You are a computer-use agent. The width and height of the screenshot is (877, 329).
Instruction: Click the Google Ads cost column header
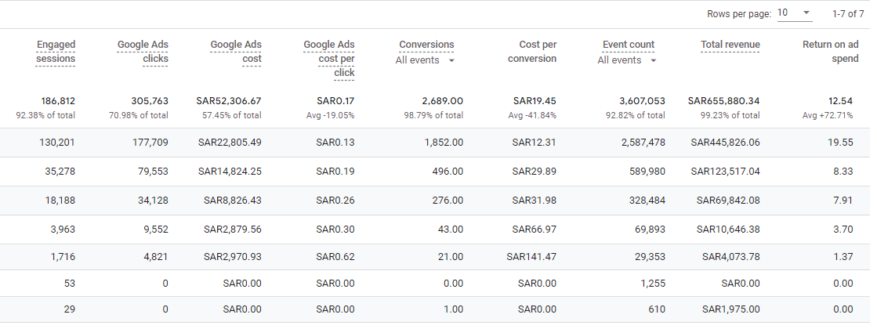[236, 51]
